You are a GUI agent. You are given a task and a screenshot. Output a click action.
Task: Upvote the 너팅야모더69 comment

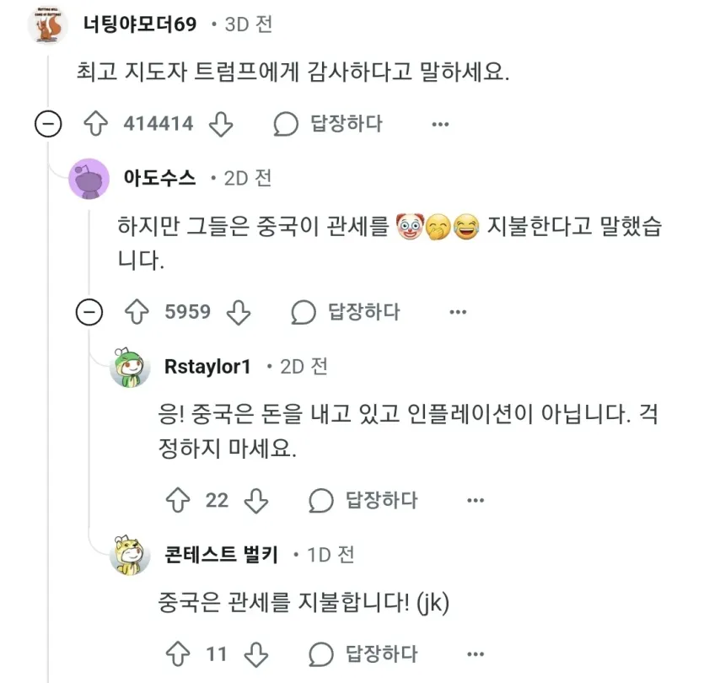pos(98,124)
